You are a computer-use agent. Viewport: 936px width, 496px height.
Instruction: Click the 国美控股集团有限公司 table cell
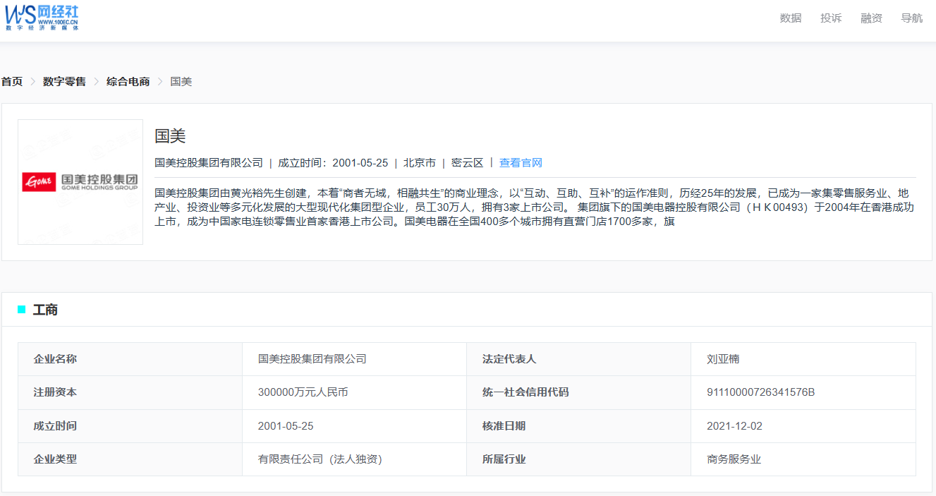312,359
